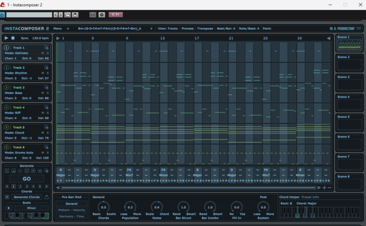Click the V chevron icon in Generate row
The width and height of the screenshot is (366, 226).
pos(40,171)
